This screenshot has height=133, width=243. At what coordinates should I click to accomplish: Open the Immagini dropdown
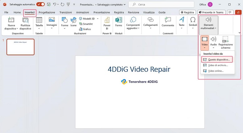pos(52,23)
